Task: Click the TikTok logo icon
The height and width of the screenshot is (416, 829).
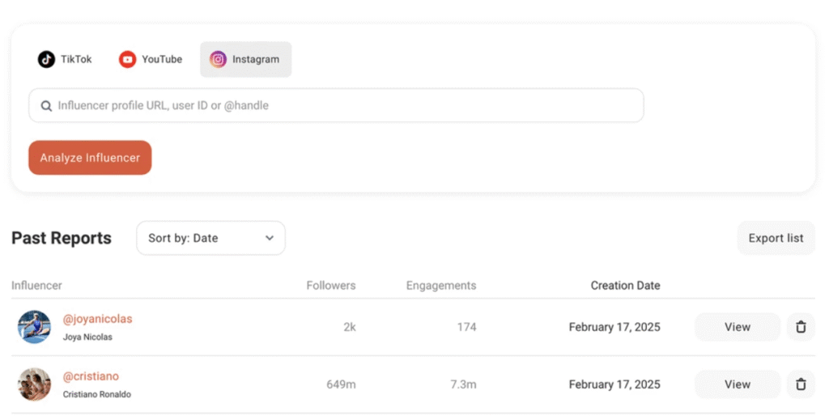Action: point(46,59)
